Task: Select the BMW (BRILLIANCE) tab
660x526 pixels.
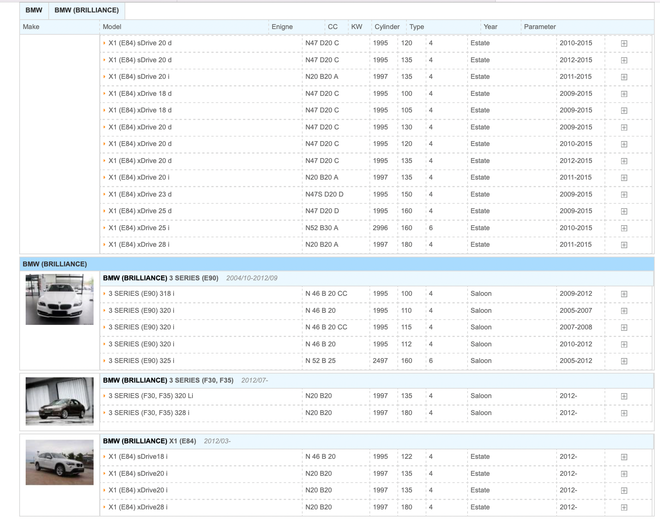Action: click(x=86, y=10)
